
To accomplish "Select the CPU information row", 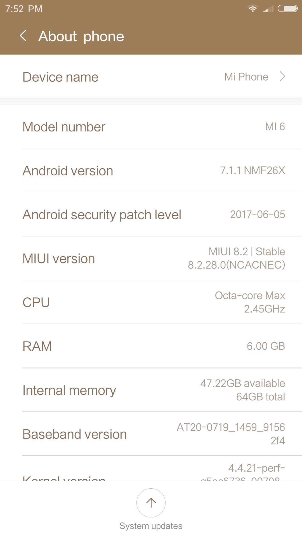I will pos(151,302).
